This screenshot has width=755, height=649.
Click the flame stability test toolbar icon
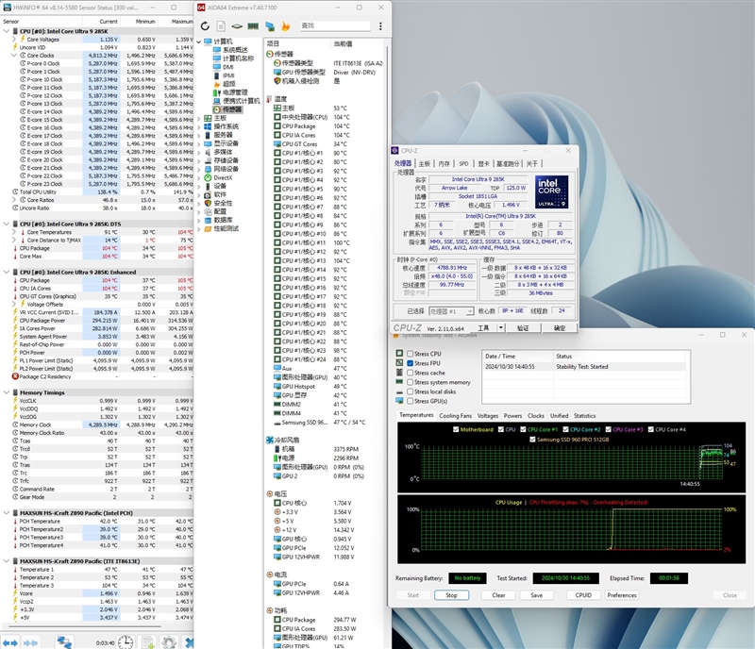pyautogui.click(x=284, y=25)
